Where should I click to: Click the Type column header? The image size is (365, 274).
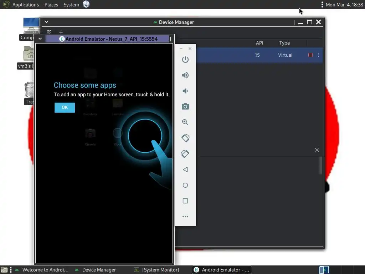coord(284,43)
